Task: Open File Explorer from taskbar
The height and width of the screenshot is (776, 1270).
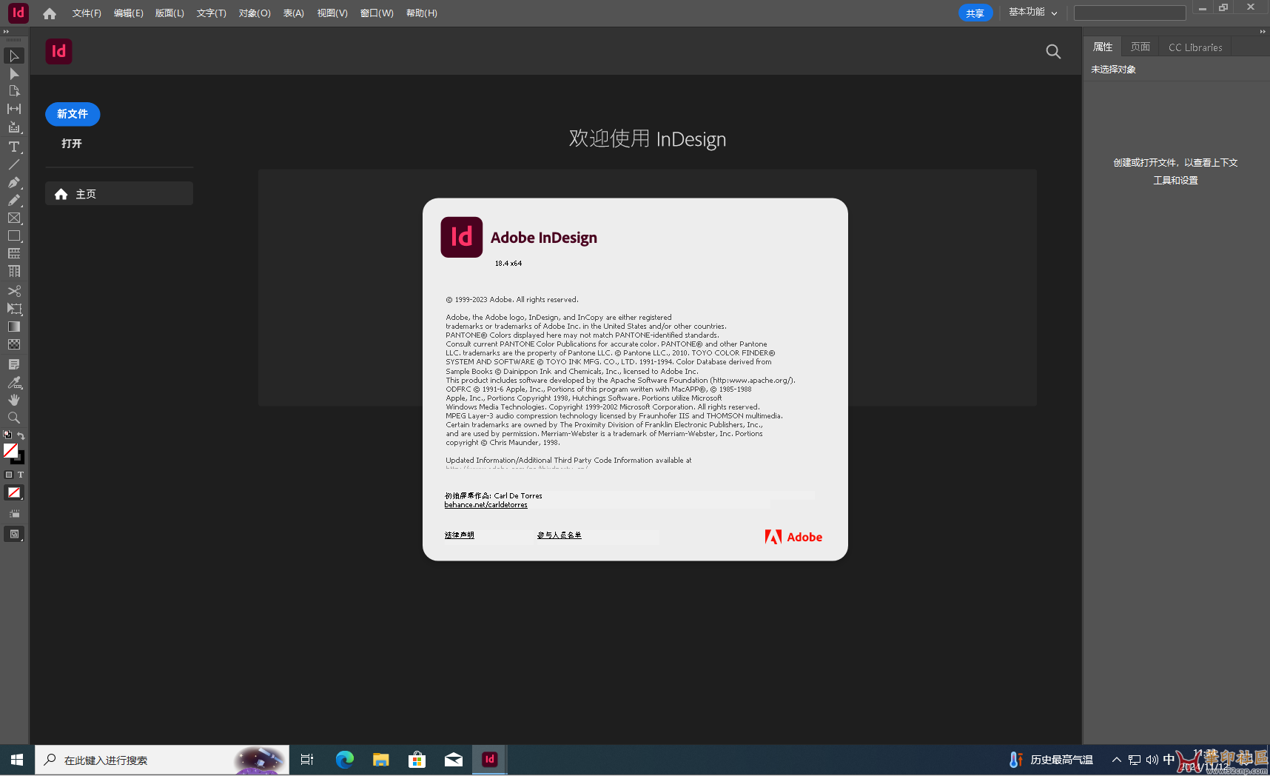Action: point(381,760)
